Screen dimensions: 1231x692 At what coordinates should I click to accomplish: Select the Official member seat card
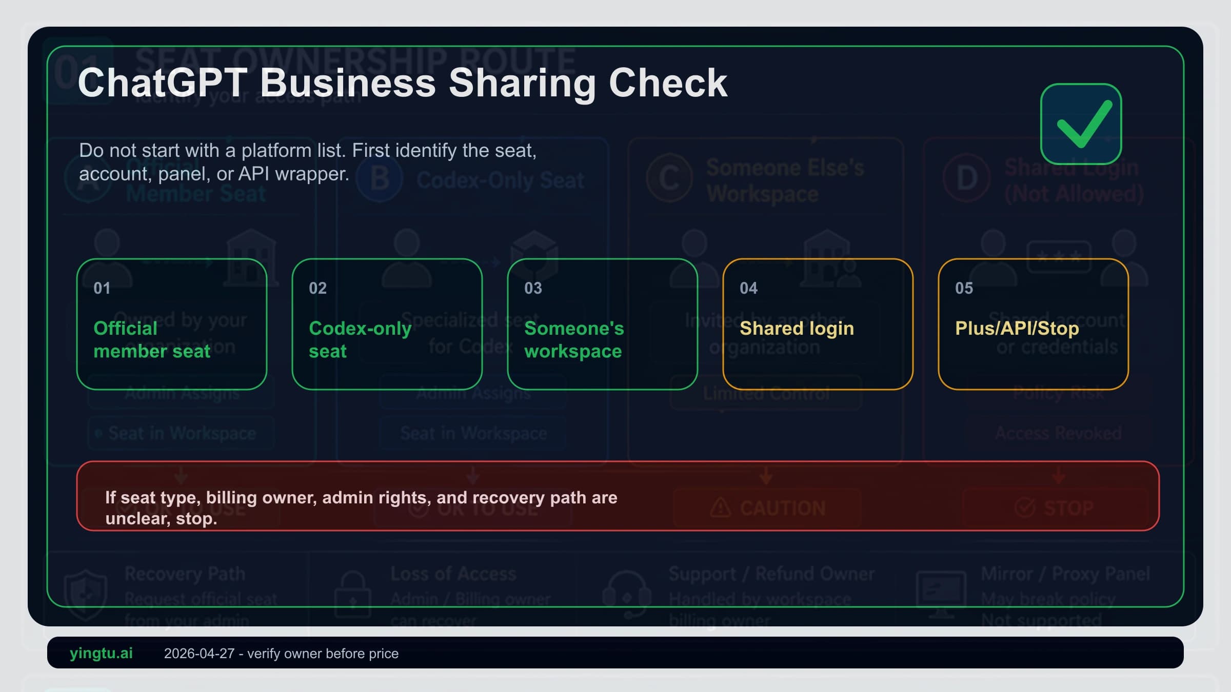point(172,324)
